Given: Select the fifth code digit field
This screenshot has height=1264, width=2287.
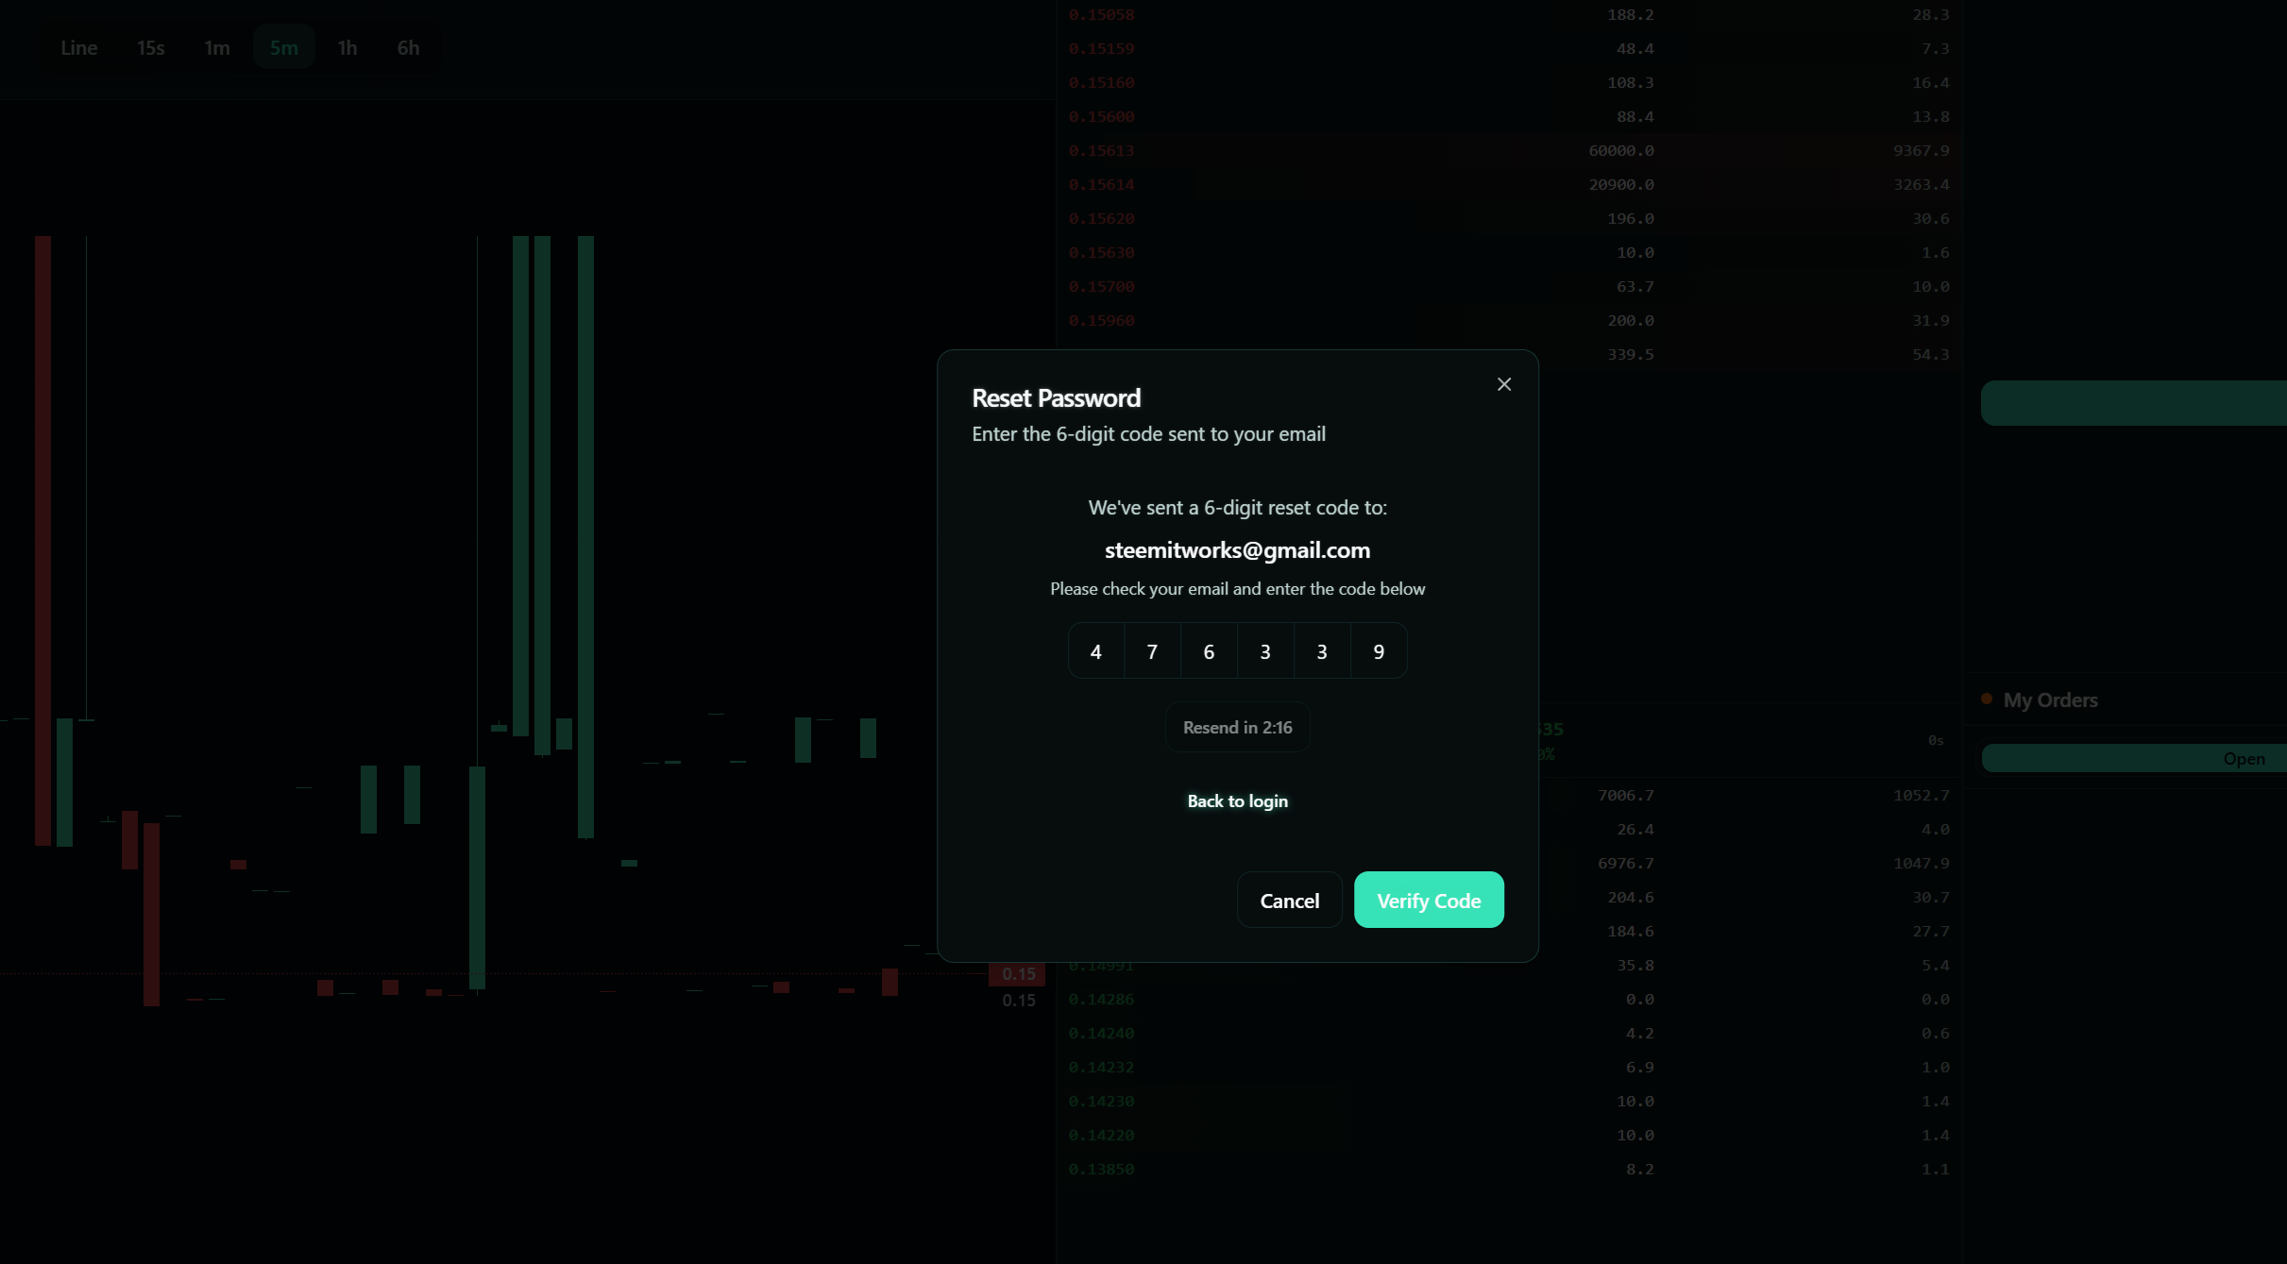Looking at the screenshot, I should click(x=1322, y=650).
